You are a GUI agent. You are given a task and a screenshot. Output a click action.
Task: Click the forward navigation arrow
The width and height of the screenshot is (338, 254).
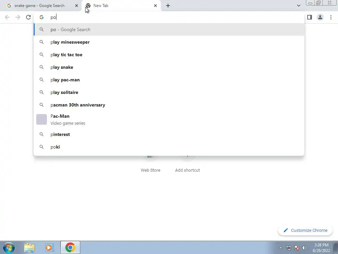[x=18, y=17]
